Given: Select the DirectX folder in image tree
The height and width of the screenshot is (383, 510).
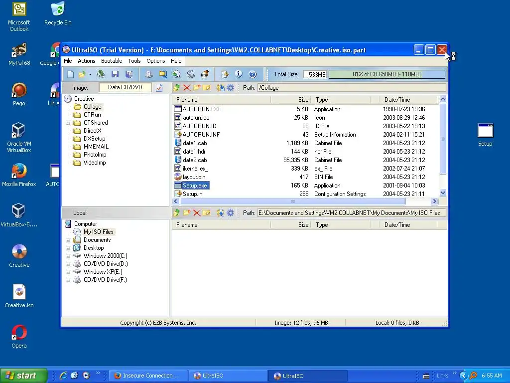Looking at the screenshot, I should point(92,131).
